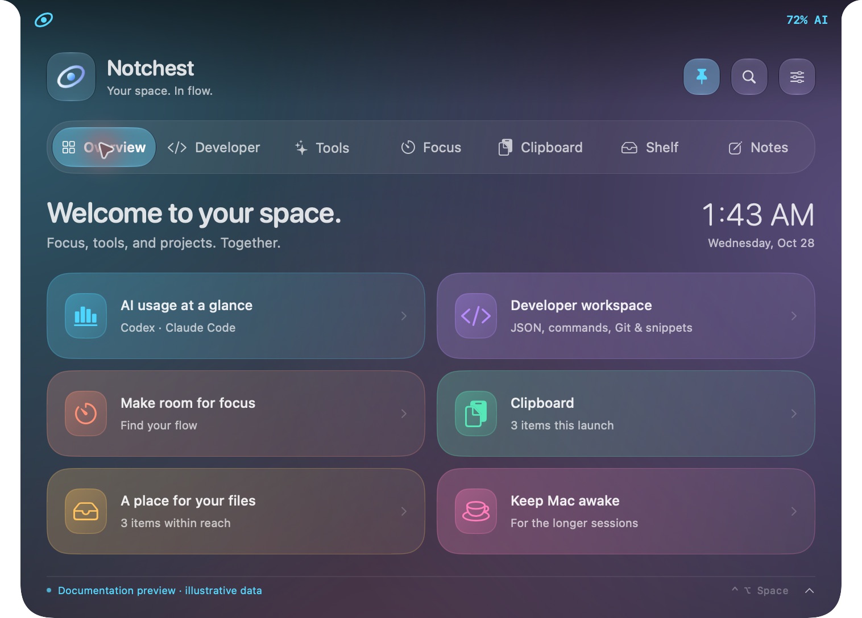Viewport: 862px width, 618px height.
Task: Open Developer workspace card title
Action: (581, 306)
